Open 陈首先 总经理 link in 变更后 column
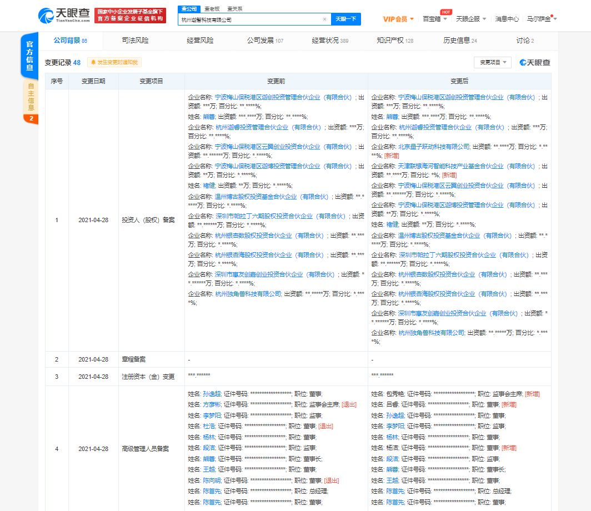591x511 pixels. 395,492
